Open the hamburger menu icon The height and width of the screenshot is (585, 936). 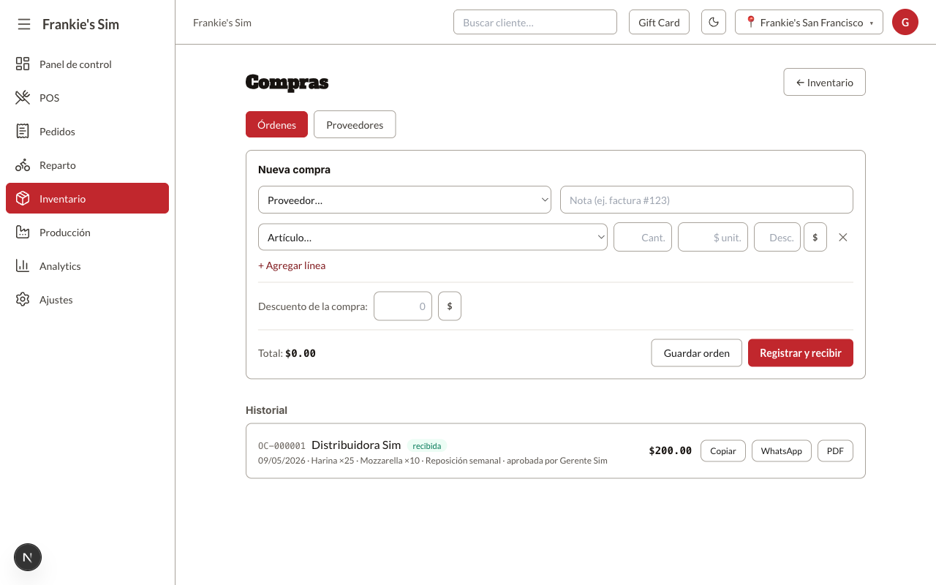coord(24,24)
